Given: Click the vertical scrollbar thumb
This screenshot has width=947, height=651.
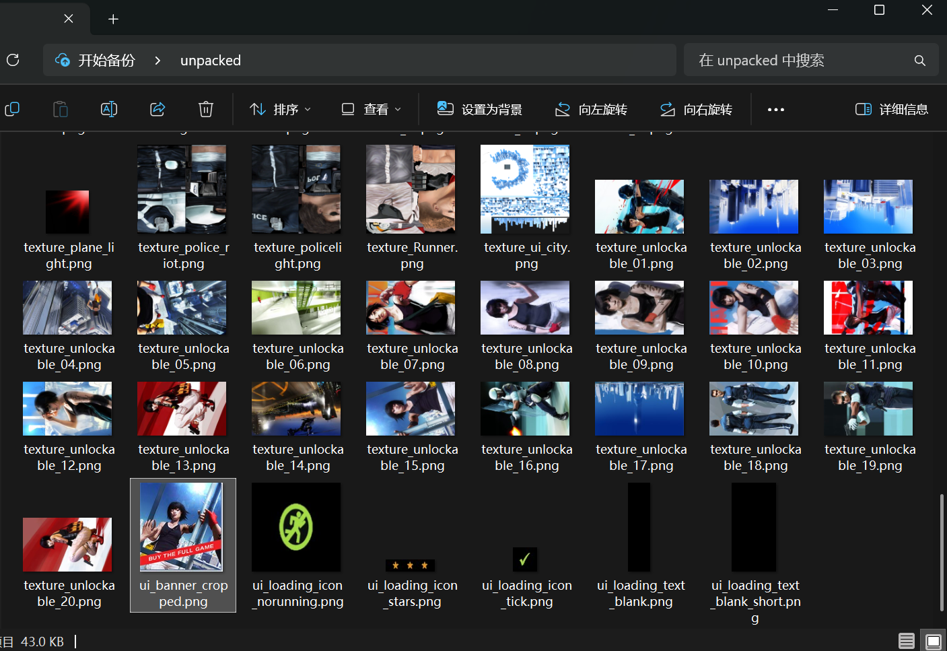Looking at the screenshot, I should (x=942, y=552).
